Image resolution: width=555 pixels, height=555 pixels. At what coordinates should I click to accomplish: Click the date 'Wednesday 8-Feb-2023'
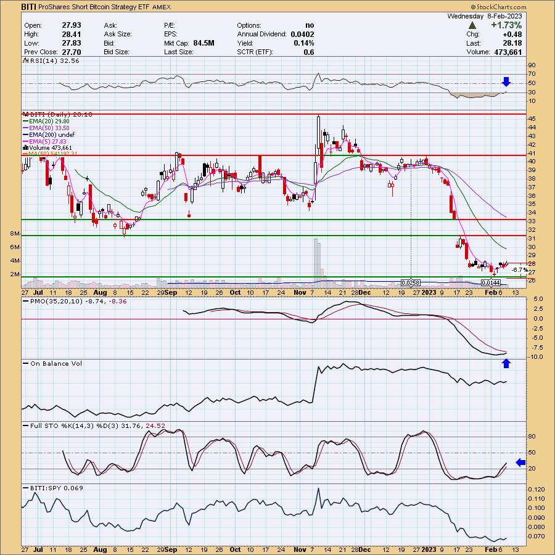(x=485, y=16)
